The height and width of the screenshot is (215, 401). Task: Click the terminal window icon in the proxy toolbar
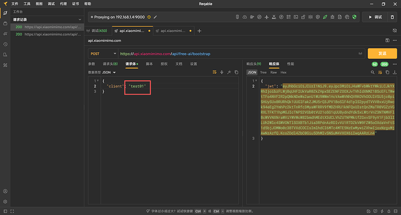pyautogui.click(x=296, y=17)
